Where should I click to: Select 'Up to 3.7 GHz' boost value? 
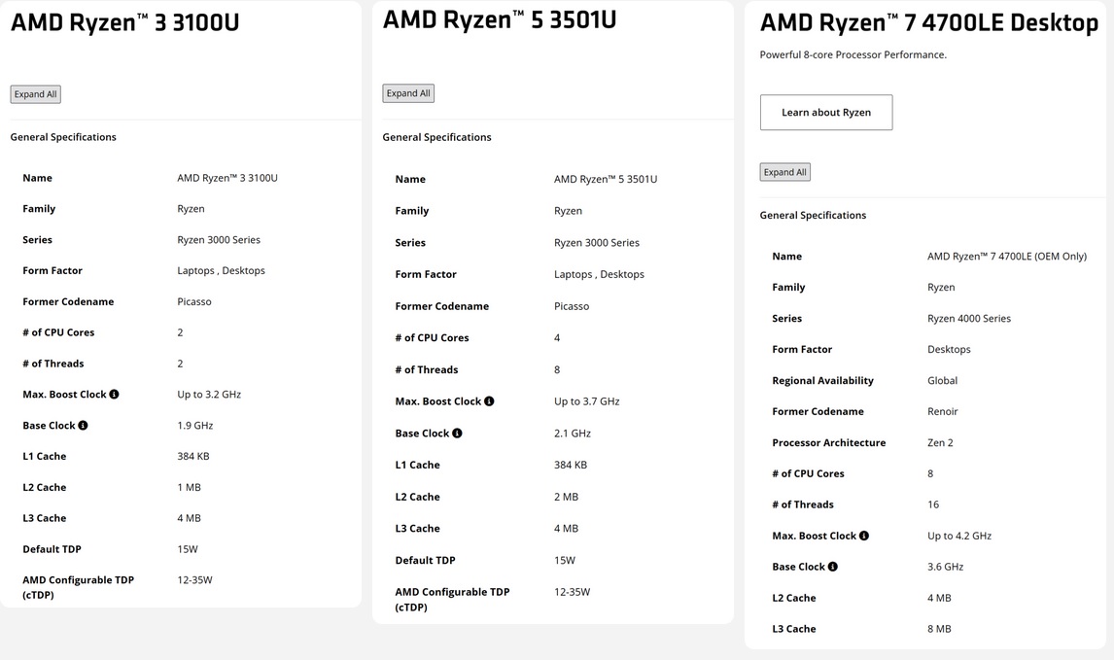(x=587, y=401)
